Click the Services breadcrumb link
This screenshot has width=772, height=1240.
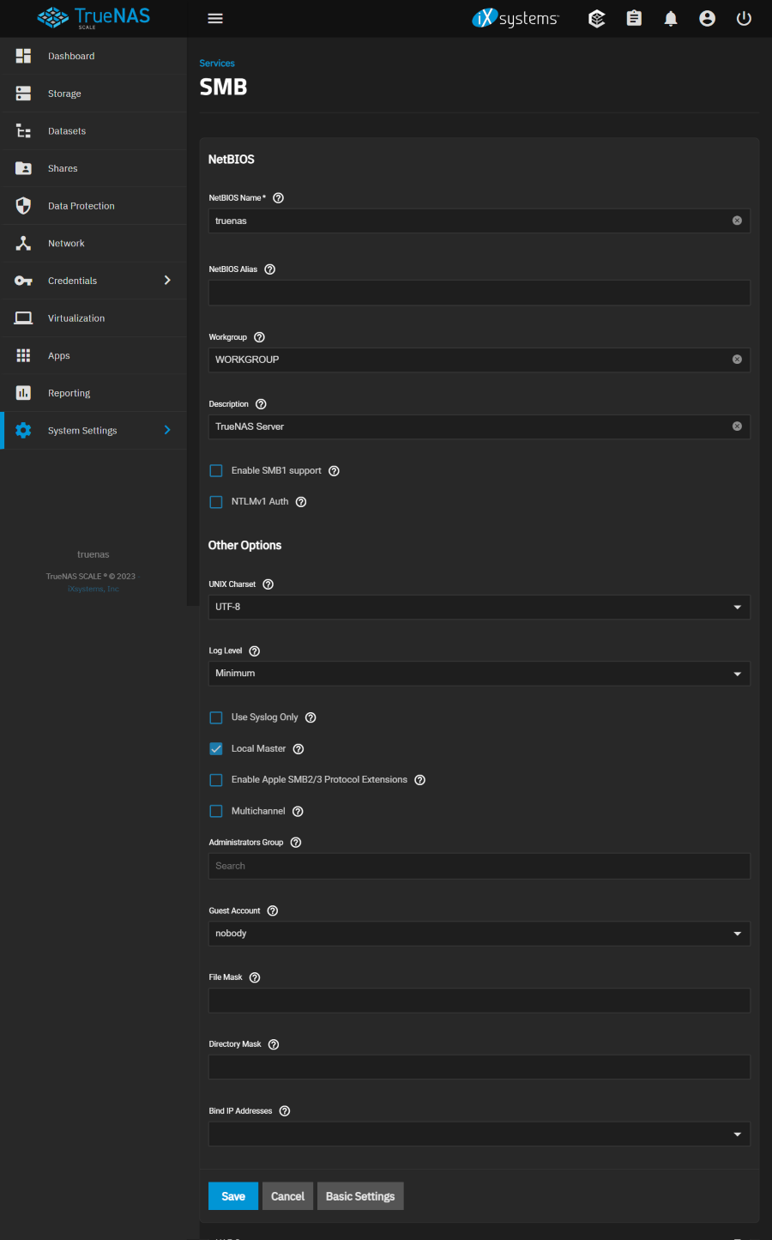[217, 64]
